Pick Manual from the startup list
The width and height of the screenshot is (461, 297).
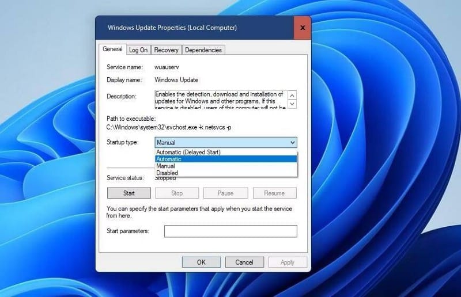point(226,166)
